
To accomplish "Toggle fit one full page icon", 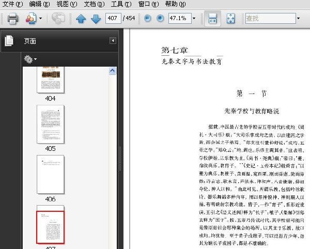I will [x=231, y=19].
